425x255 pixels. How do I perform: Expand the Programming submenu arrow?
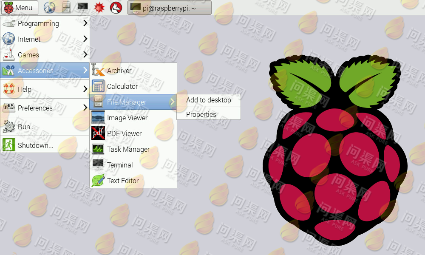pyautogui.click(x=85, y=23)
